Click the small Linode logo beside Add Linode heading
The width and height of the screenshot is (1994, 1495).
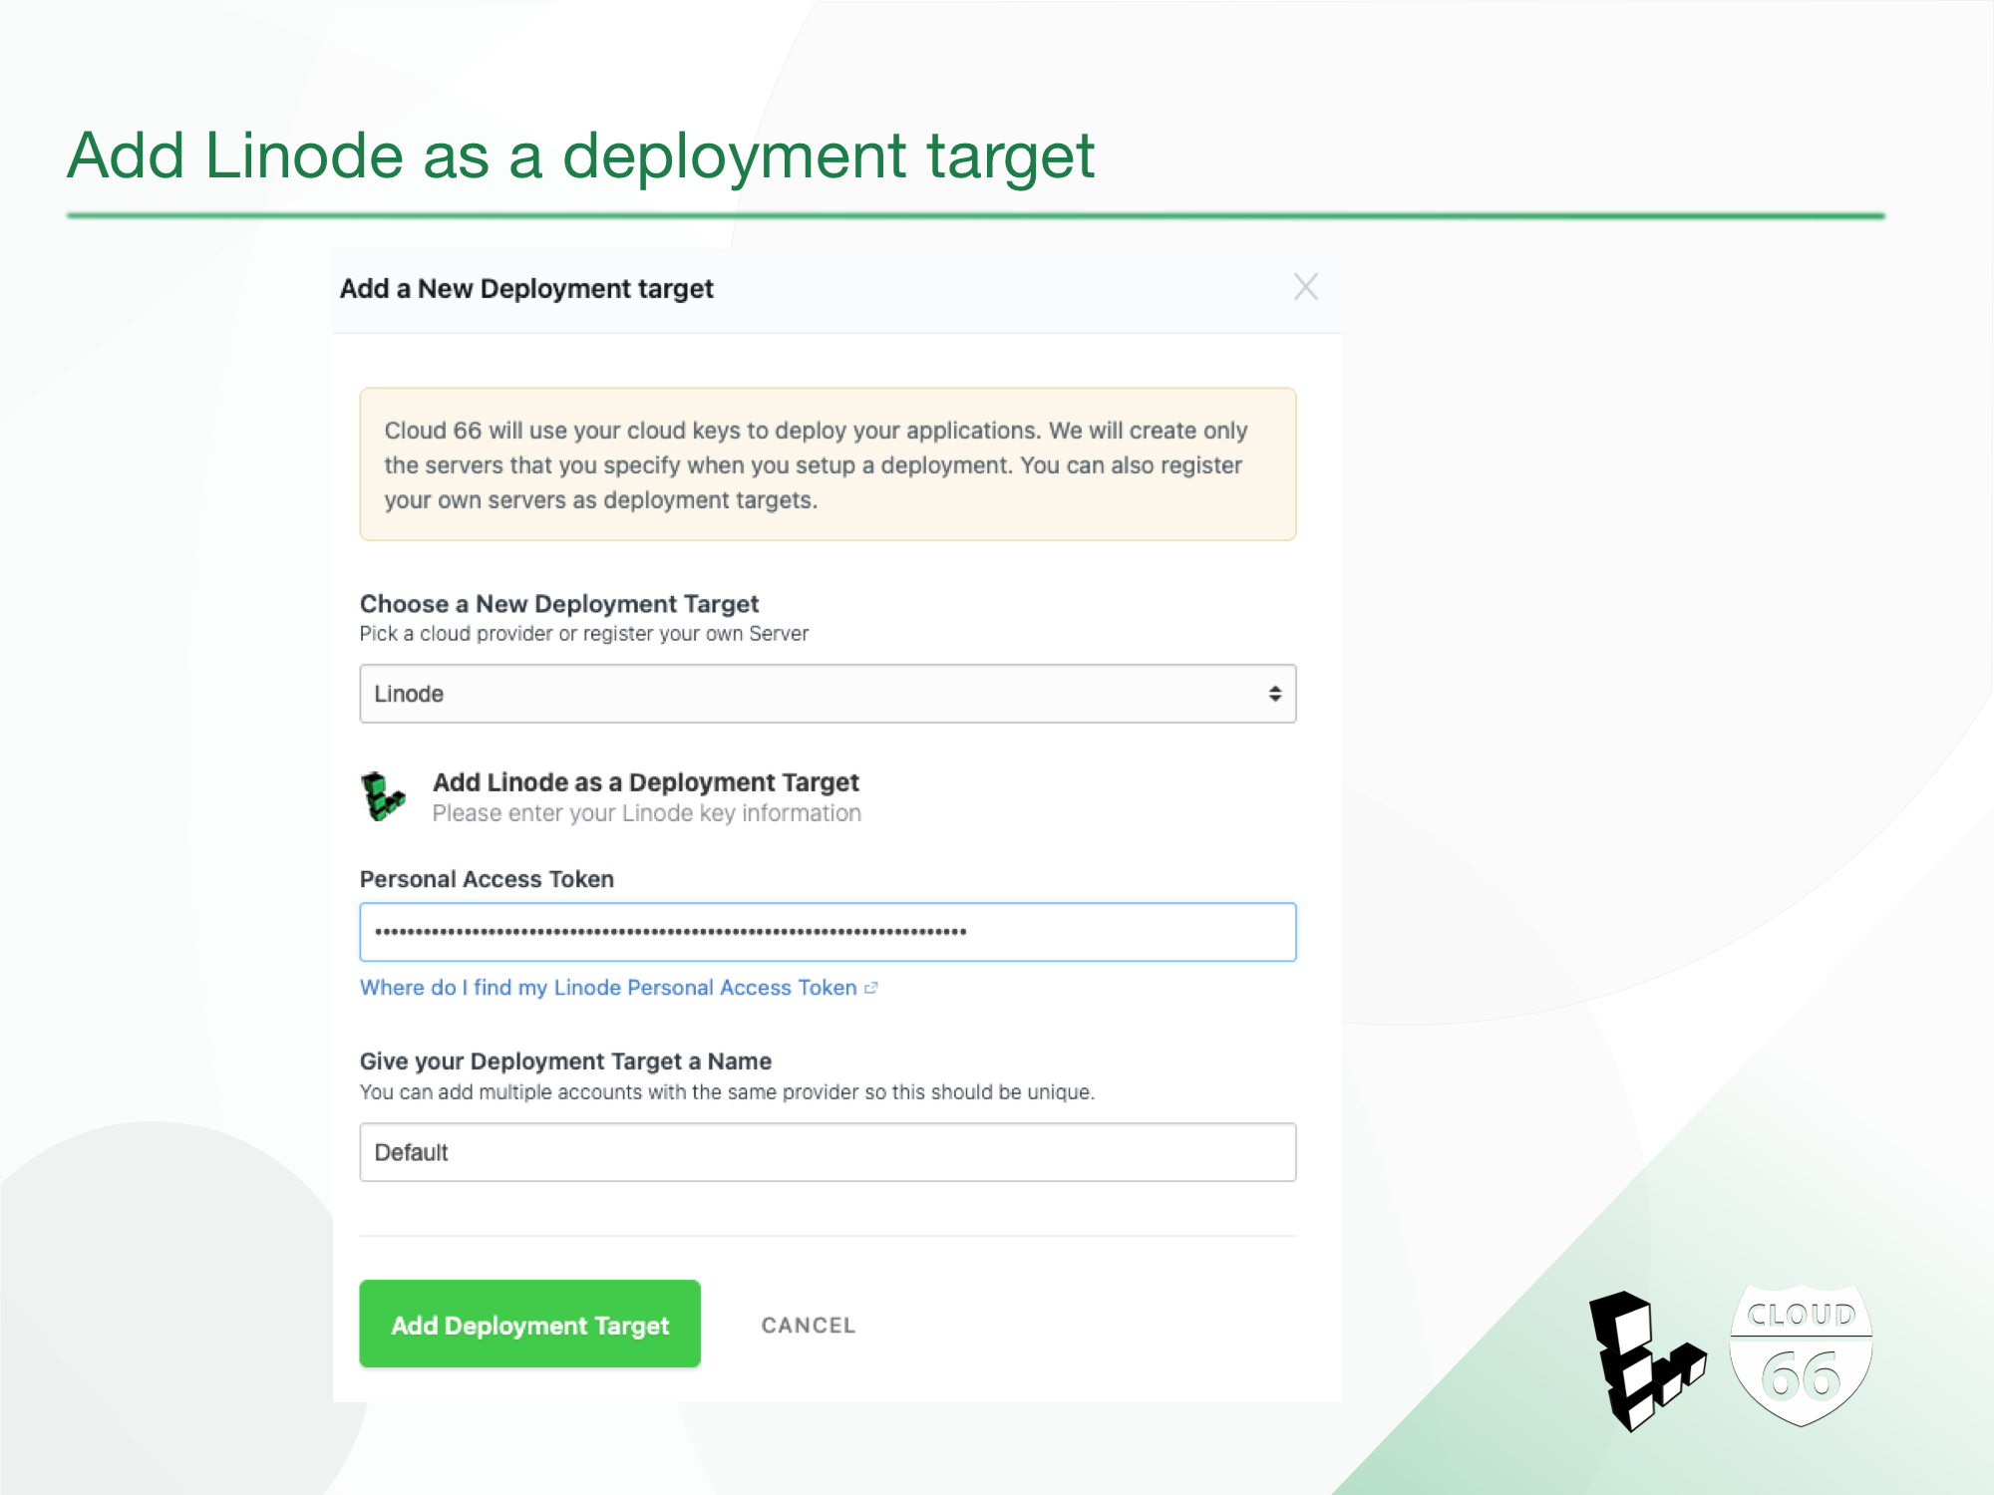(383, 796)
